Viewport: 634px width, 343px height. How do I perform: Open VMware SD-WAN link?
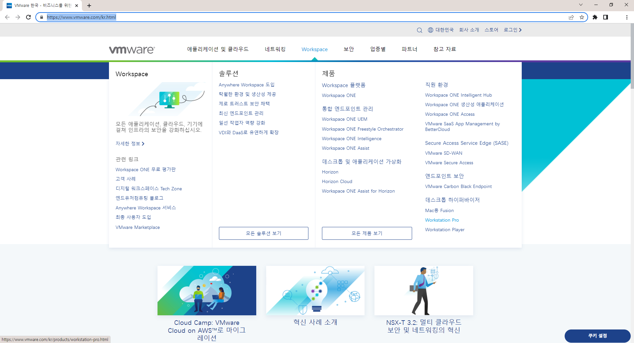pyautogui.click(x=443, y=153)
